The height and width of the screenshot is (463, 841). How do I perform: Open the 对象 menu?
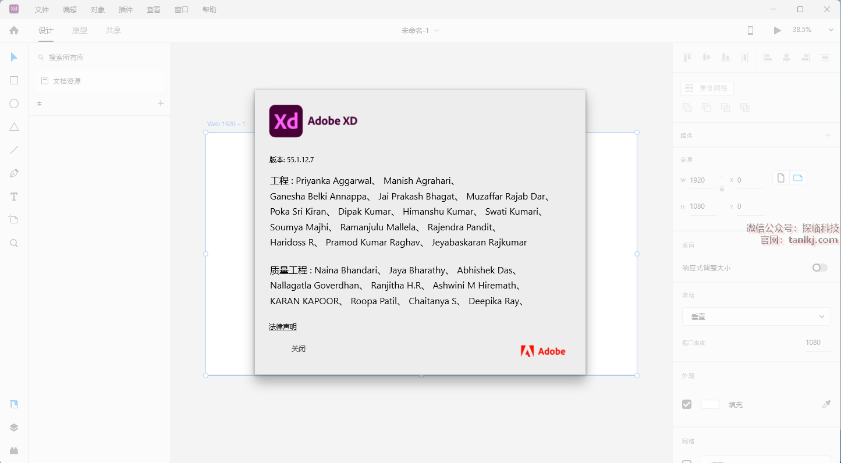98,10
